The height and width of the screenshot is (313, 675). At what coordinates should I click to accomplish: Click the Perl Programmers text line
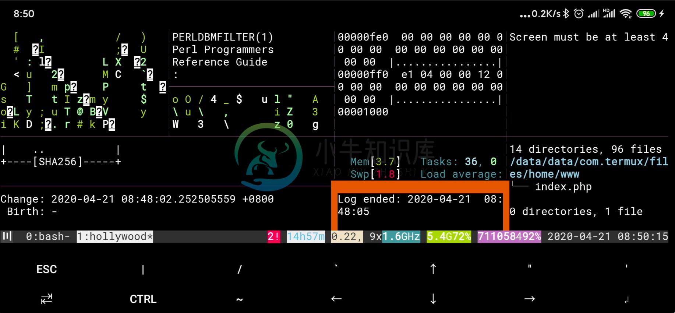(x=223, y=50)
